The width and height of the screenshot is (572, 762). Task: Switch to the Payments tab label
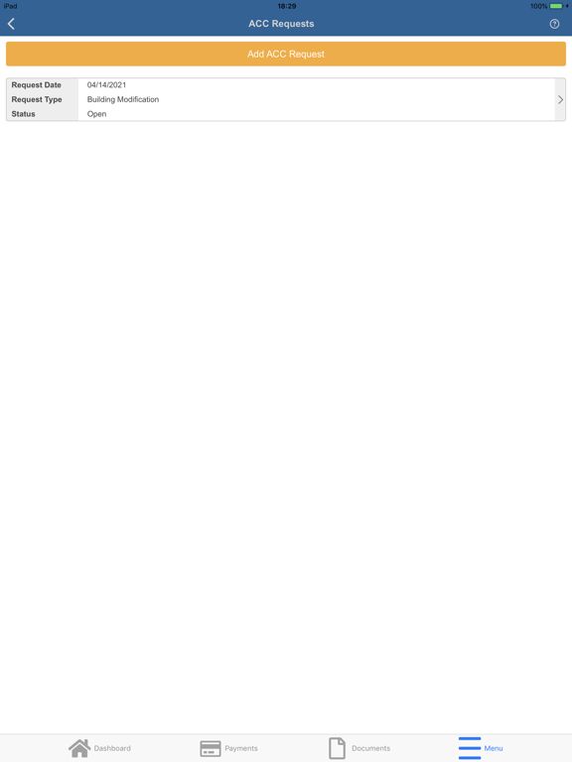tap(241, 748)
